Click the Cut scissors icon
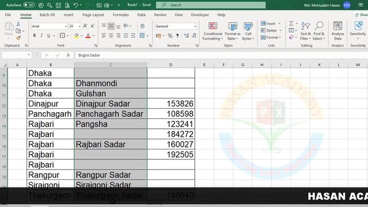368x207 pixels. tap(18, 24)
